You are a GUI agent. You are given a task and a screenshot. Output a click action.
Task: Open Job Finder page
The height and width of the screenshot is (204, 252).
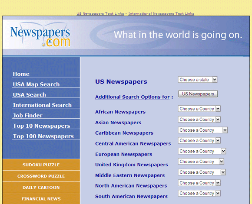click(x=28, y=116)
